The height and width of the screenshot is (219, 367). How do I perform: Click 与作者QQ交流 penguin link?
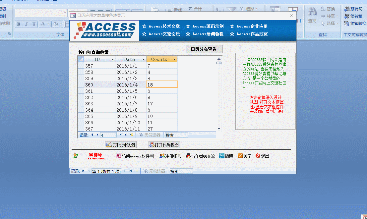[200, 156]
